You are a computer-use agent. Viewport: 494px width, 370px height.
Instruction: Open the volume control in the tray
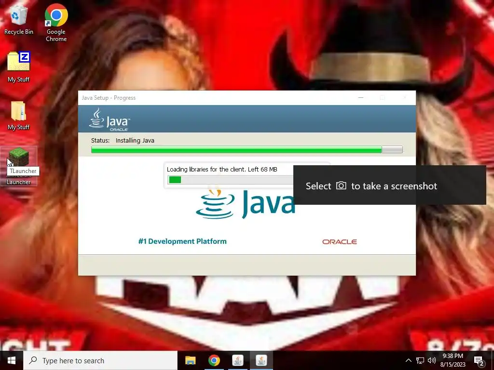pyautogui.click(x=432, y=360)
